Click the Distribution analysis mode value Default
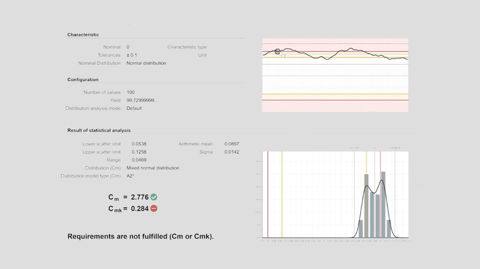 pos(134,108)
